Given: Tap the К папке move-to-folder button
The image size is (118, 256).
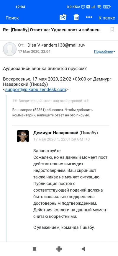Looking at the screenshot, I should point(107,18).
